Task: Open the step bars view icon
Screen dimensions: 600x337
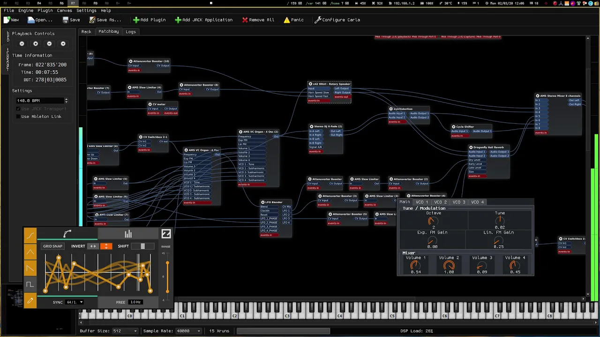Action: coord(128,234)
